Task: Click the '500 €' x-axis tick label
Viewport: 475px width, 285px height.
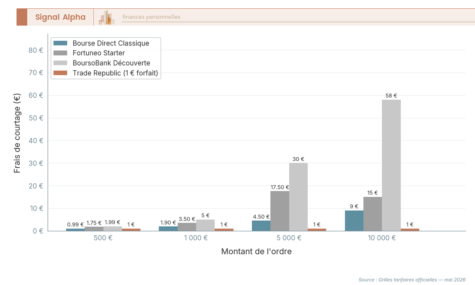Action: pos(103,238)
